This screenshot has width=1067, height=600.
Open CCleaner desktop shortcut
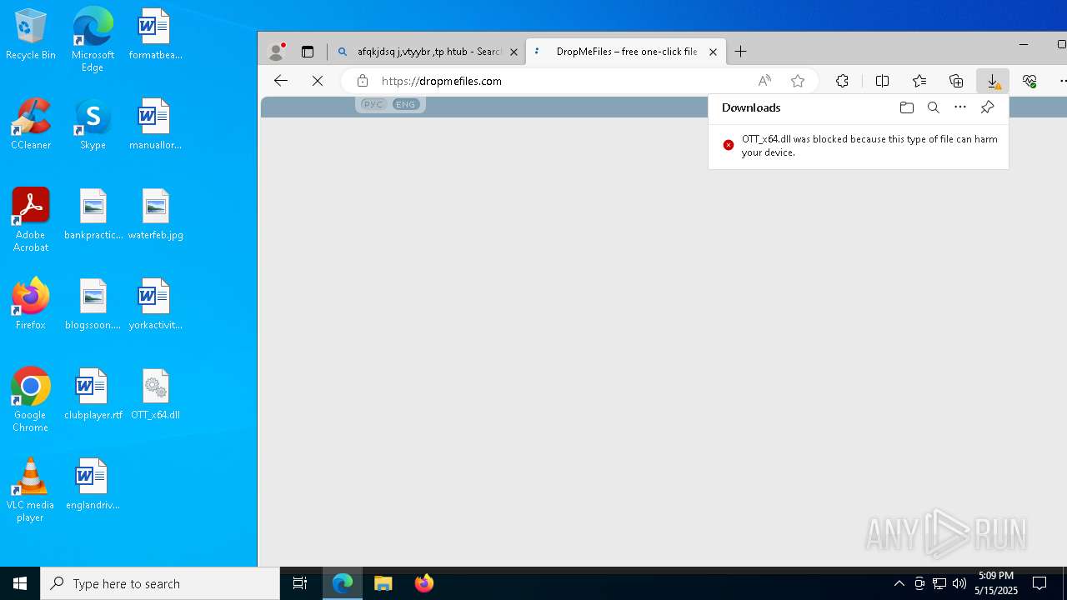31,124
